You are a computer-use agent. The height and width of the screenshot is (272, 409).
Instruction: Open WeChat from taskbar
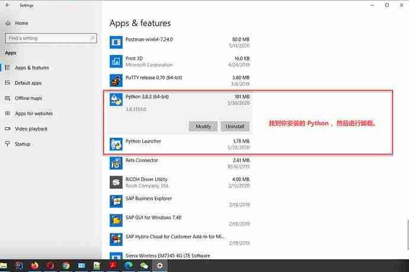coord(143,265)
